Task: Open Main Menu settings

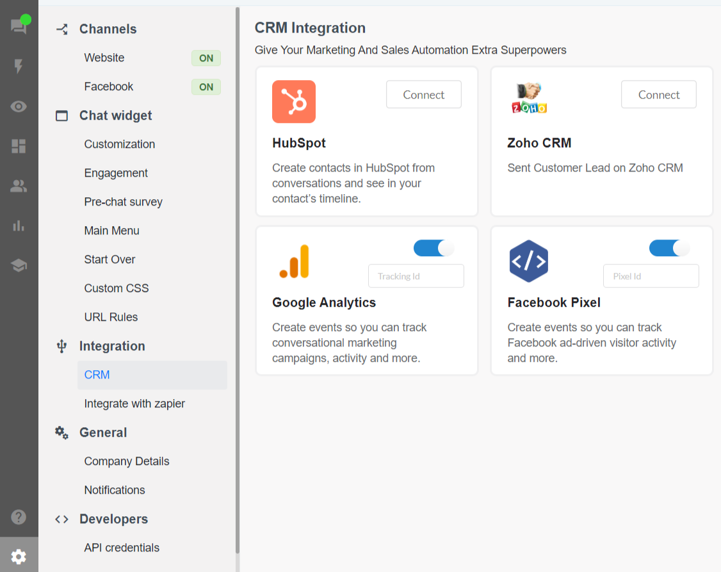Action: (x=112, y=231)
